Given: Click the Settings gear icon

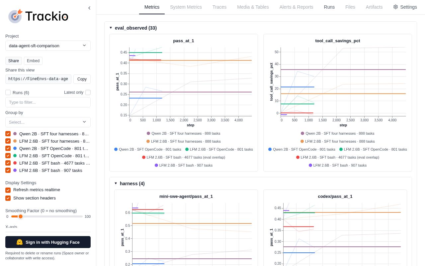Looking at the screenshot, I should click(395, 7).
